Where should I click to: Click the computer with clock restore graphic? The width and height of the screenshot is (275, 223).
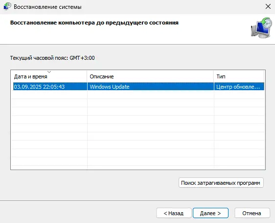[261, 27]
